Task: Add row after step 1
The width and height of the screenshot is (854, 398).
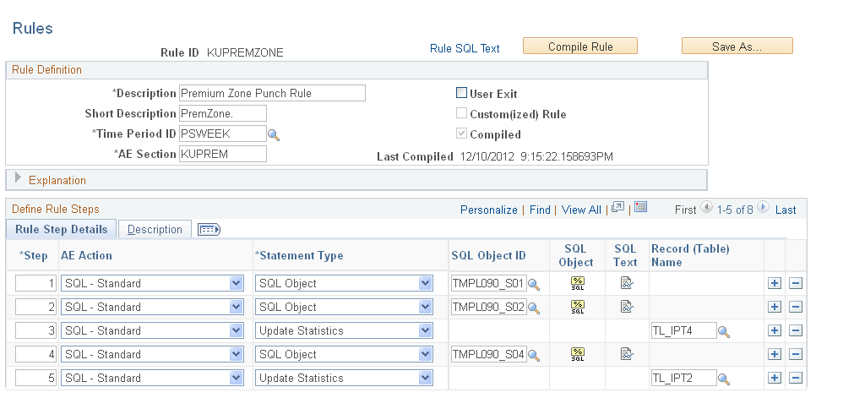Action: click(774, 283)
